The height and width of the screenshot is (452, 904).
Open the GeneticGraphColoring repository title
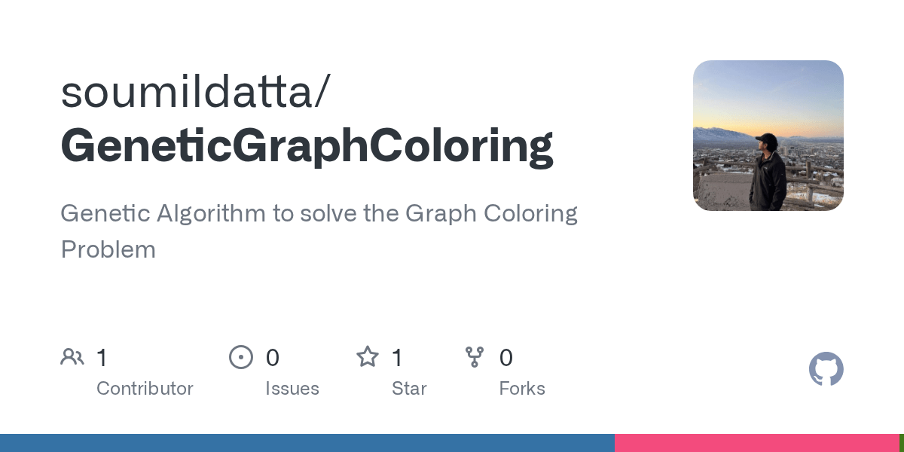pyautogui.click(x=307, y=146)
